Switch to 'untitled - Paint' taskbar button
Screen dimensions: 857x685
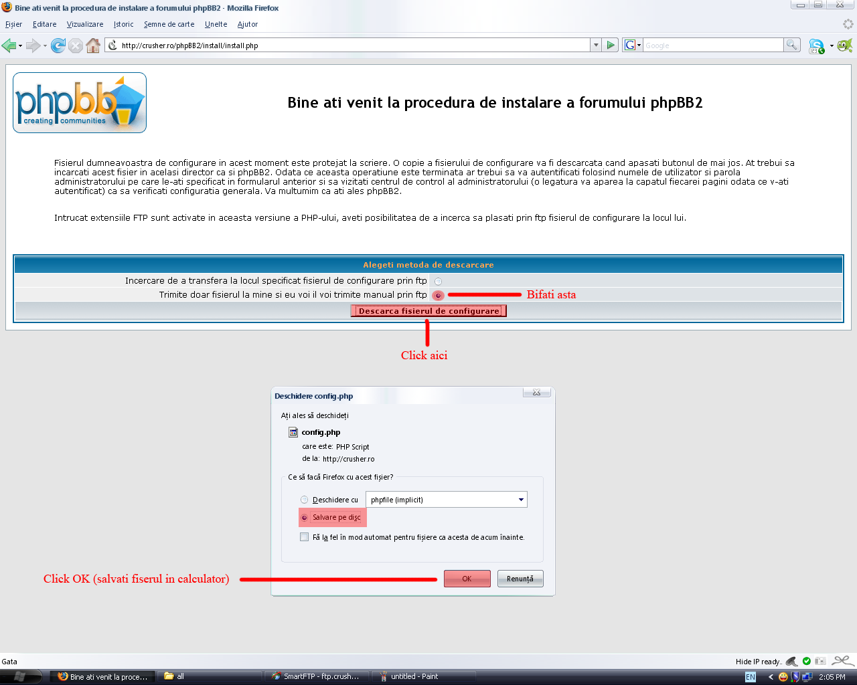click(x=424, y=677)
